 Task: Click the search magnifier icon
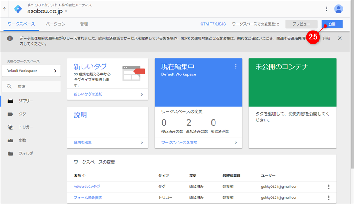[x=9, y=86]
